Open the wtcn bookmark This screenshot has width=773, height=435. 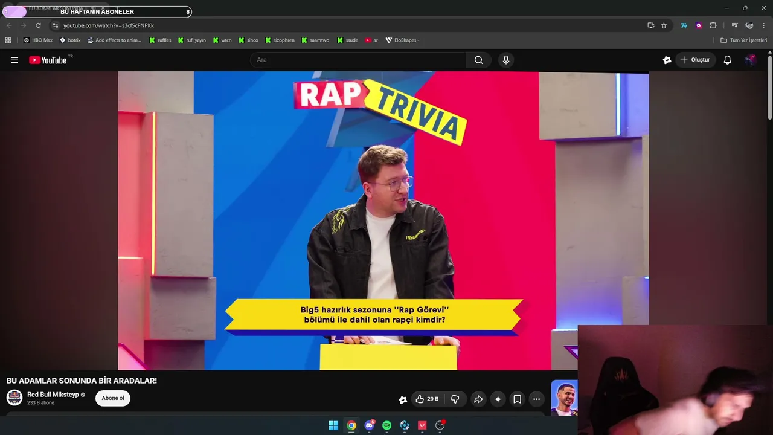pos(222,40)
